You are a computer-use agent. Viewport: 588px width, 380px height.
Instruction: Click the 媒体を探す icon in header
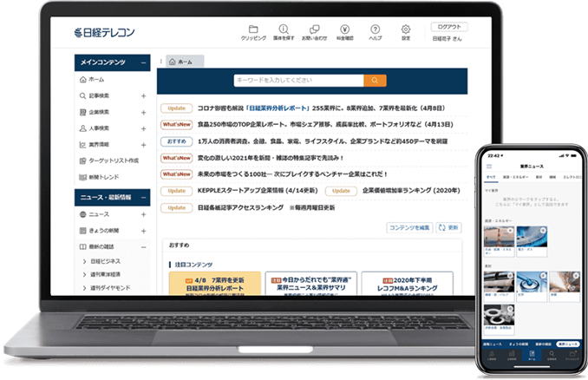[284, 31]
